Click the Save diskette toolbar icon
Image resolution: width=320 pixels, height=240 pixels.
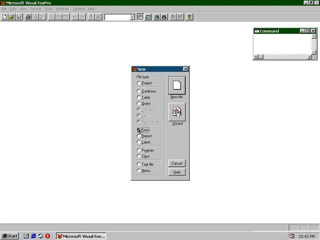19,17
